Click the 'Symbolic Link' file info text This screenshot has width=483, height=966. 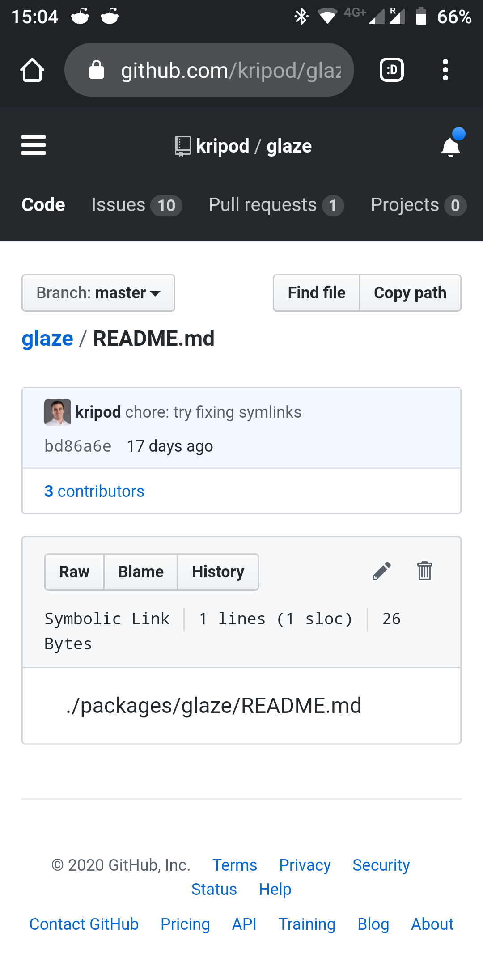(107, 619)
